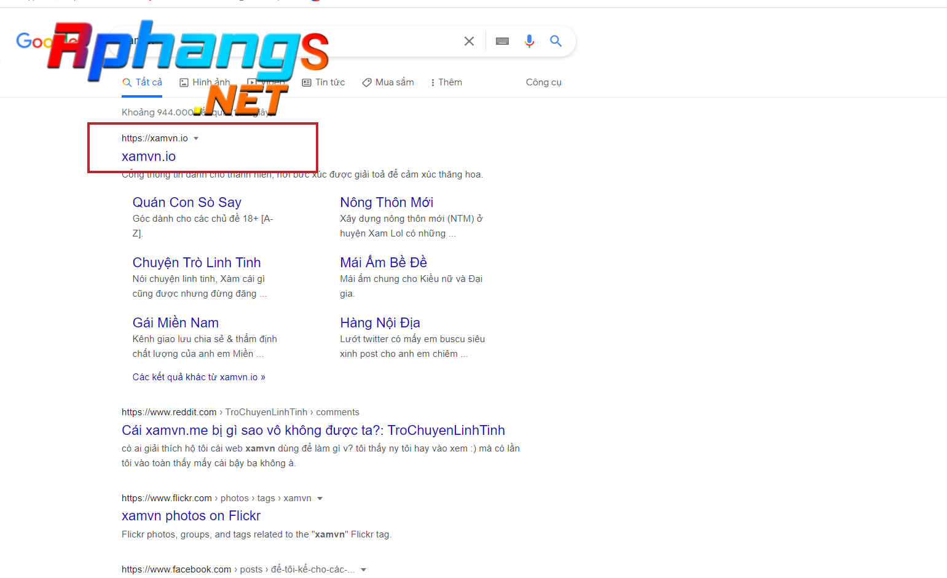Expand the dropdown arrow beside https://xamvn.io
Screen dimensions: 947x578
(196, 138)
